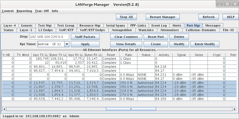This screenshot has width=239, height=119.
Task: Click the Reset column header
Action: (x=111, y=55)
